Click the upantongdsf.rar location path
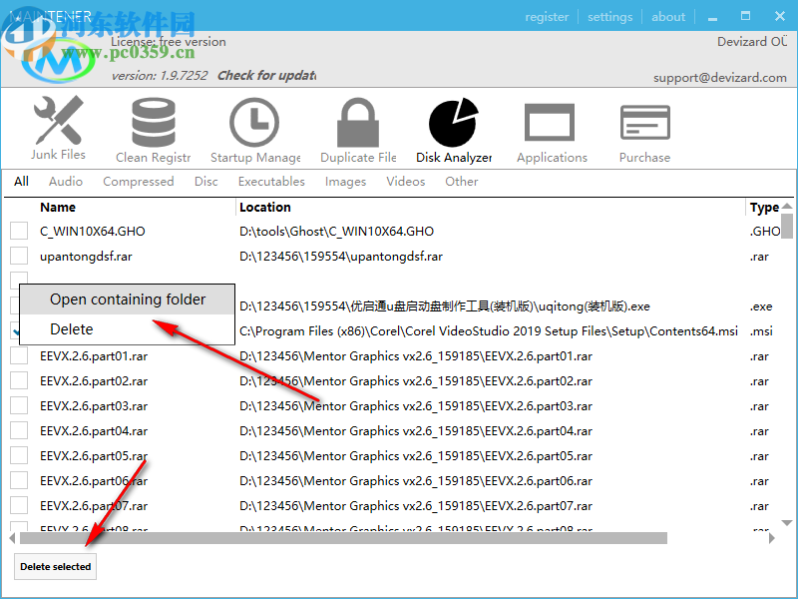798x599 pixels. [341, 257]
